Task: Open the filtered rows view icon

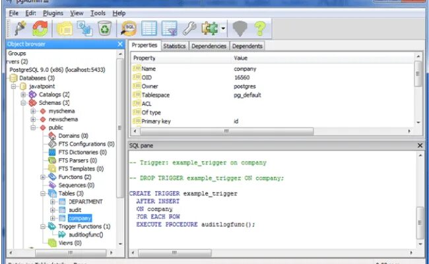Action: 169,28
